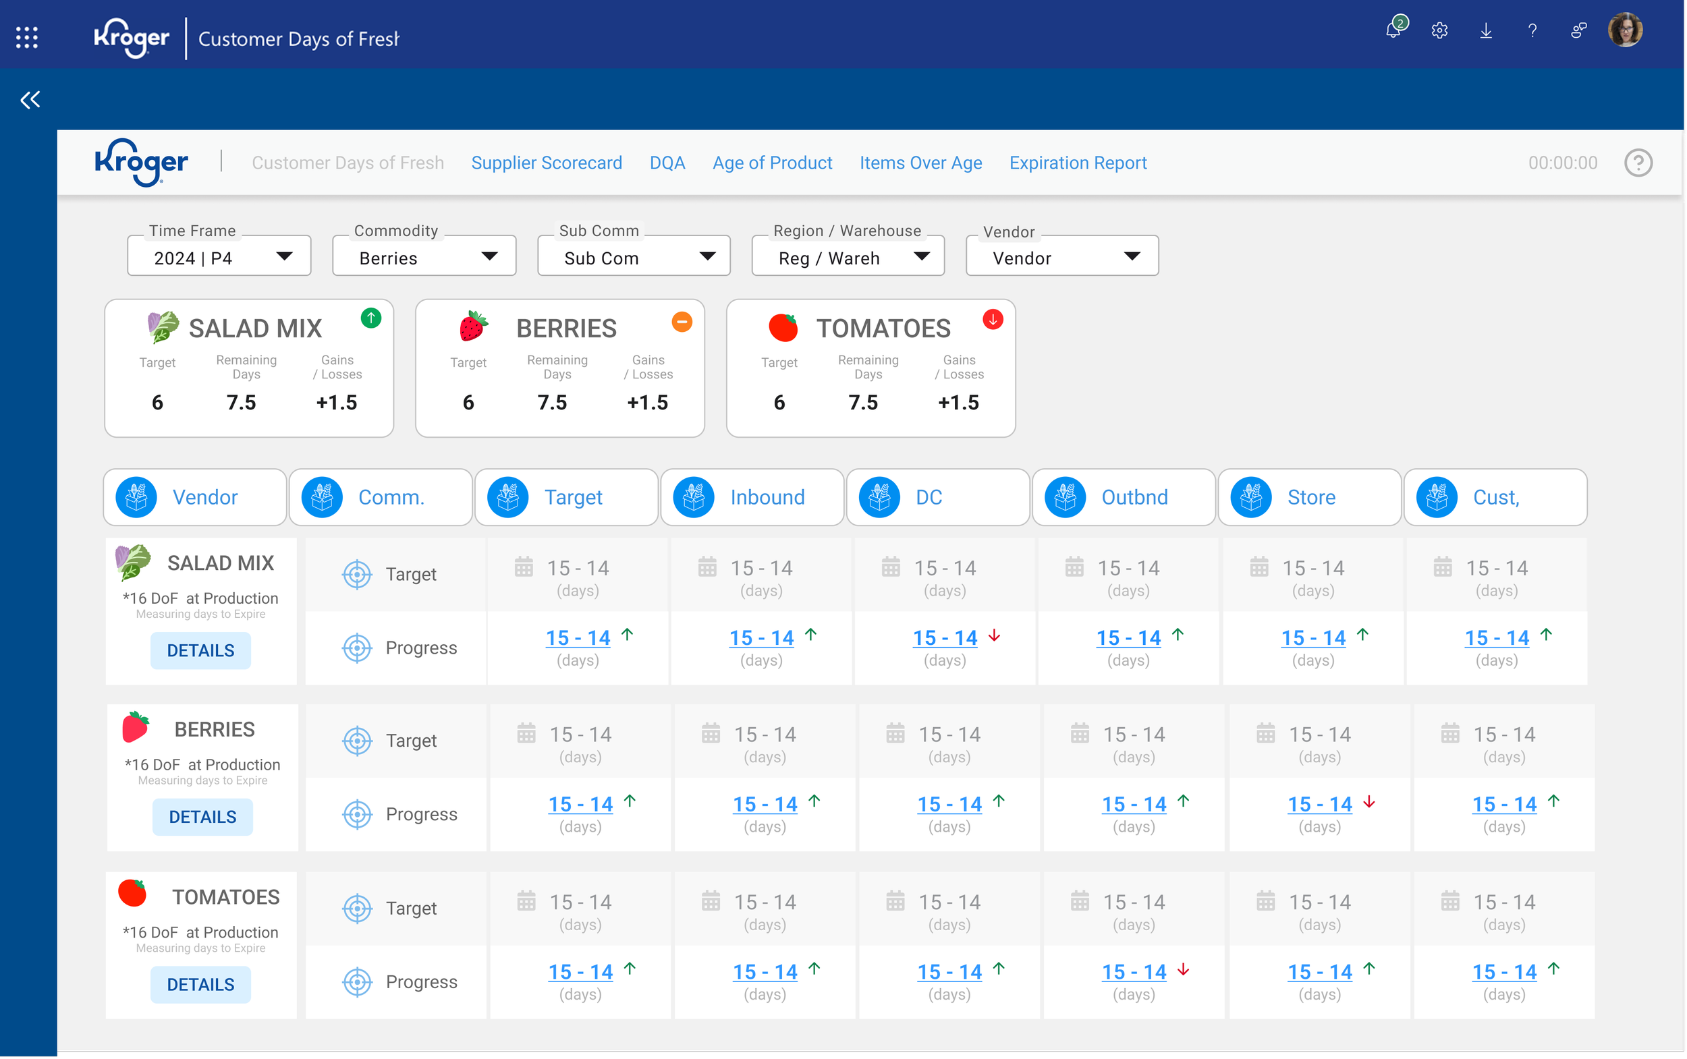The width and height of the screenshot is (1687, 1059).
Task: Open notifications bell with badge
Action: coord(1394,30)
